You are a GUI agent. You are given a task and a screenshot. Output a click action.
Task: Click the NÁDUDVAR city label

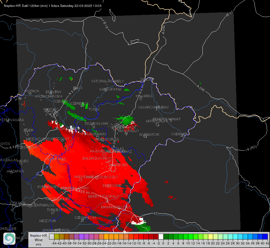point(84,177)
